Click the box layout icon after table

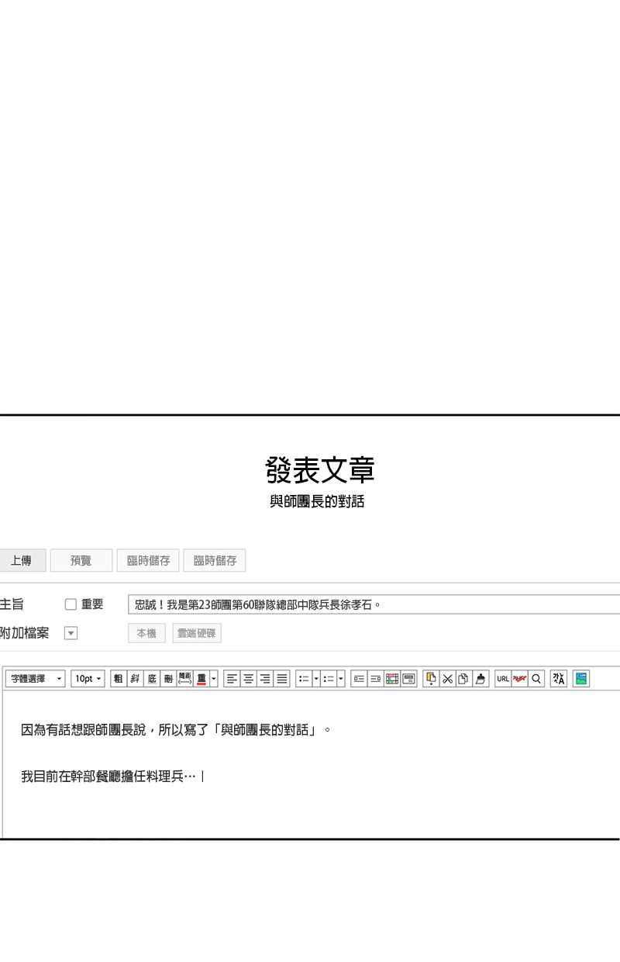408,679
